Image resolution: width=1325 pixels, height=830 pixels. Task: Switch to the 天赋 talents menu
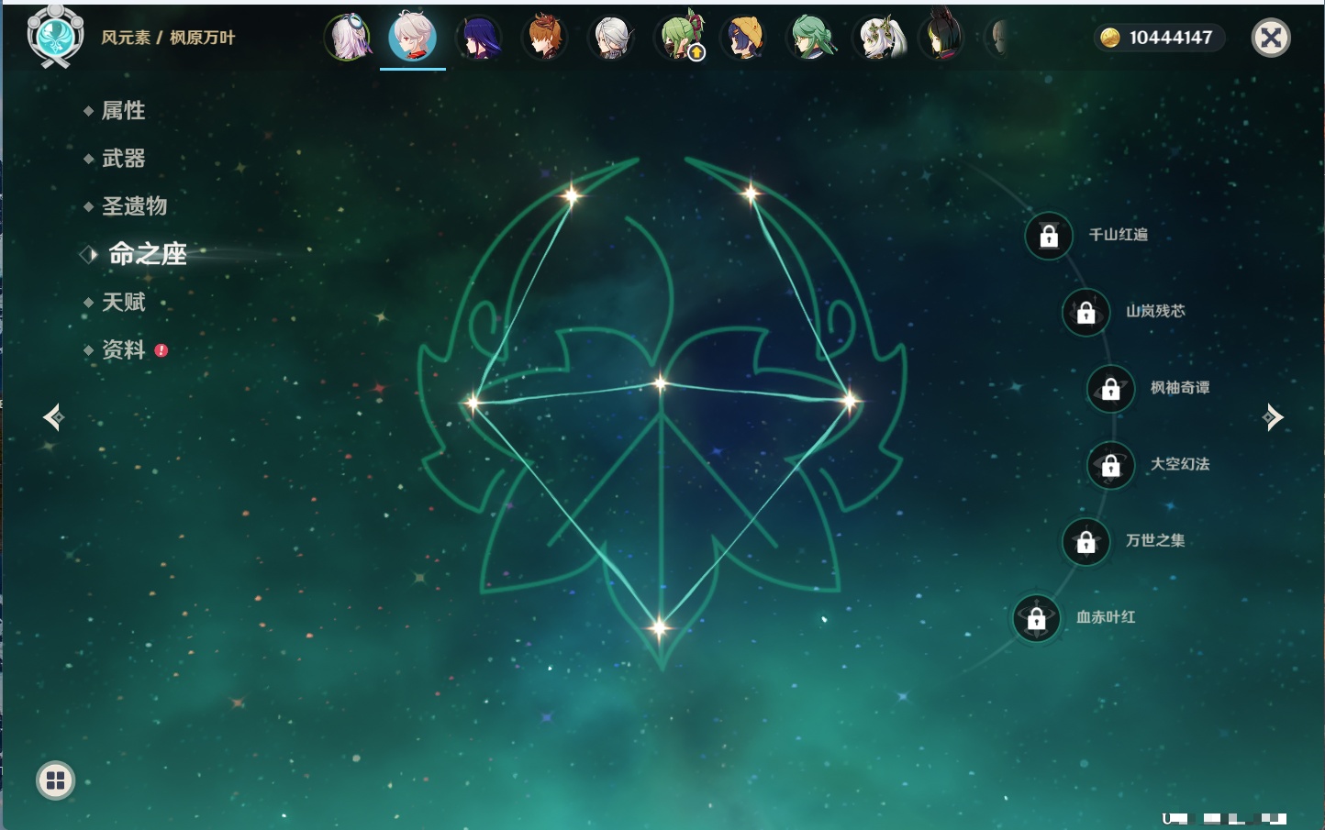tap(123, 302)
